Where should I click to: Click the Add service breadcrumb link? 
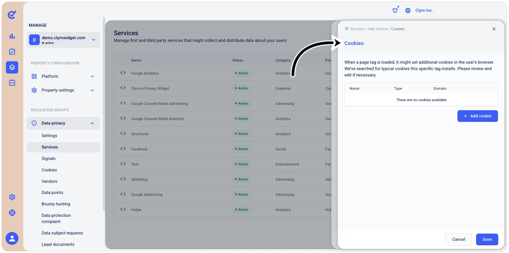tap(377, 29)
